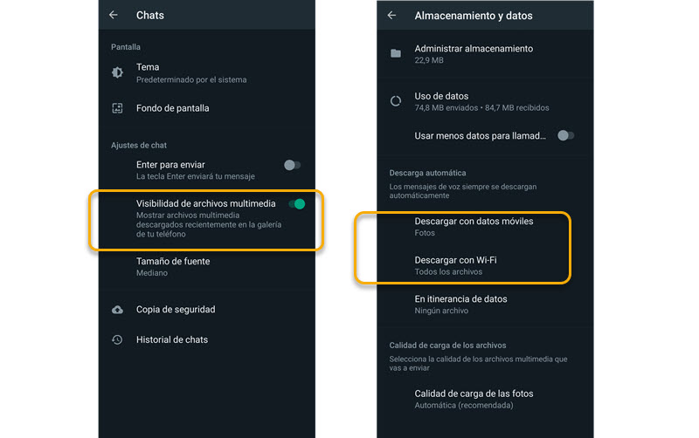Viewport: 699px width, 438px height.
Task: Enable Usar menos datos para llamadas switch
Action: (x=565, y=135)
